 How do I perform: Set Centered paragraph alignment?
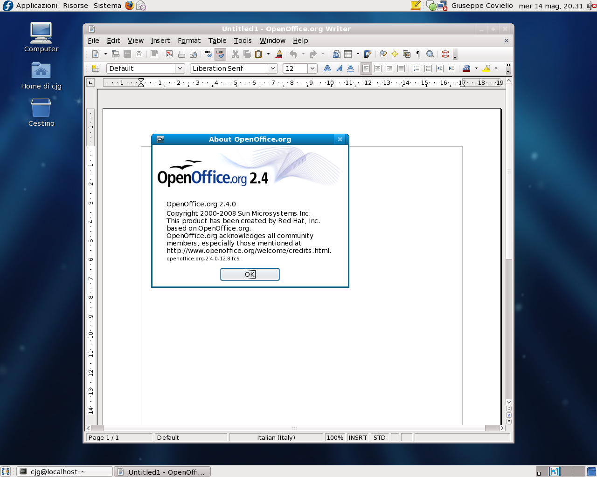(x=378, y=68)
